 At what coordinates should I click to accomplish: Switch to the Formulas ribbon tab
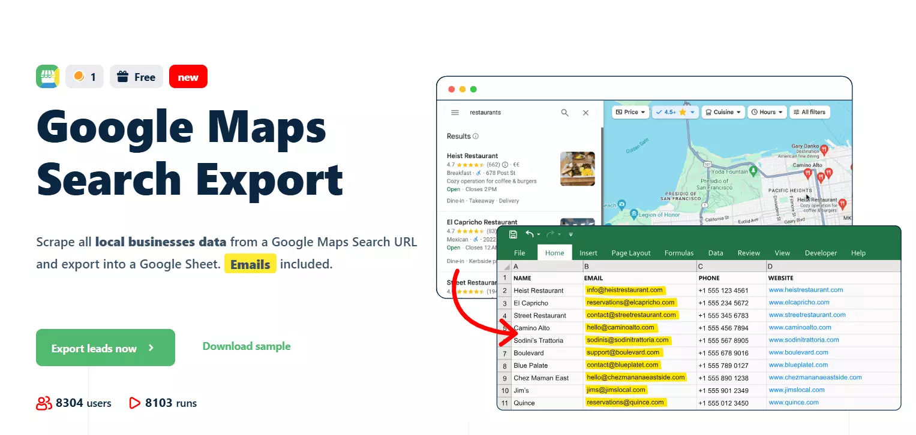tap(678, 252)
